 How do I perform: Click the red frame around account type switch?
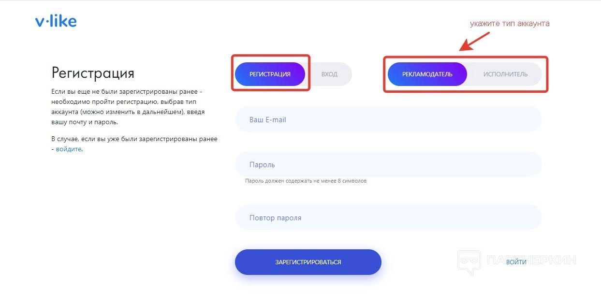coord(466,58)
